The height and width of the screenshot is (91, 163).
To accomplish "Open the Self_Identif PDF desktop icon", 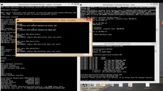I will 130,86.
